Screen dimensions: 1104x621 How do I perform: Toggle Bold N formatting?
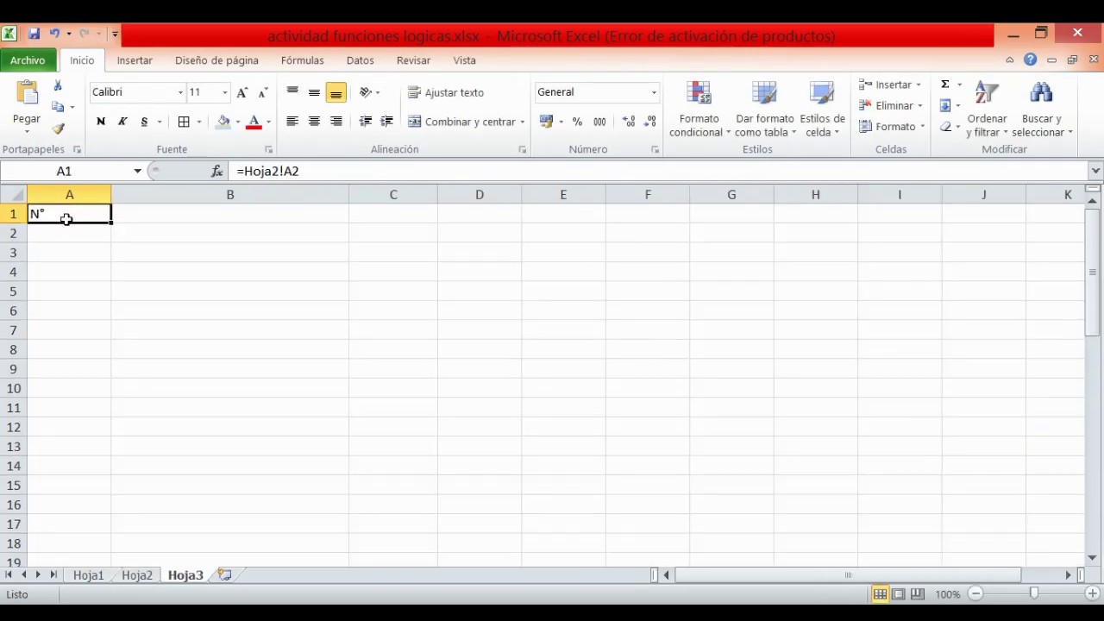tap(101, 122)
